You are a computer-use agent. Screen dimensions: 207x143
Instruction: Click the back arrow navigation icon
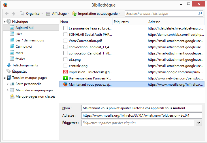7,14
